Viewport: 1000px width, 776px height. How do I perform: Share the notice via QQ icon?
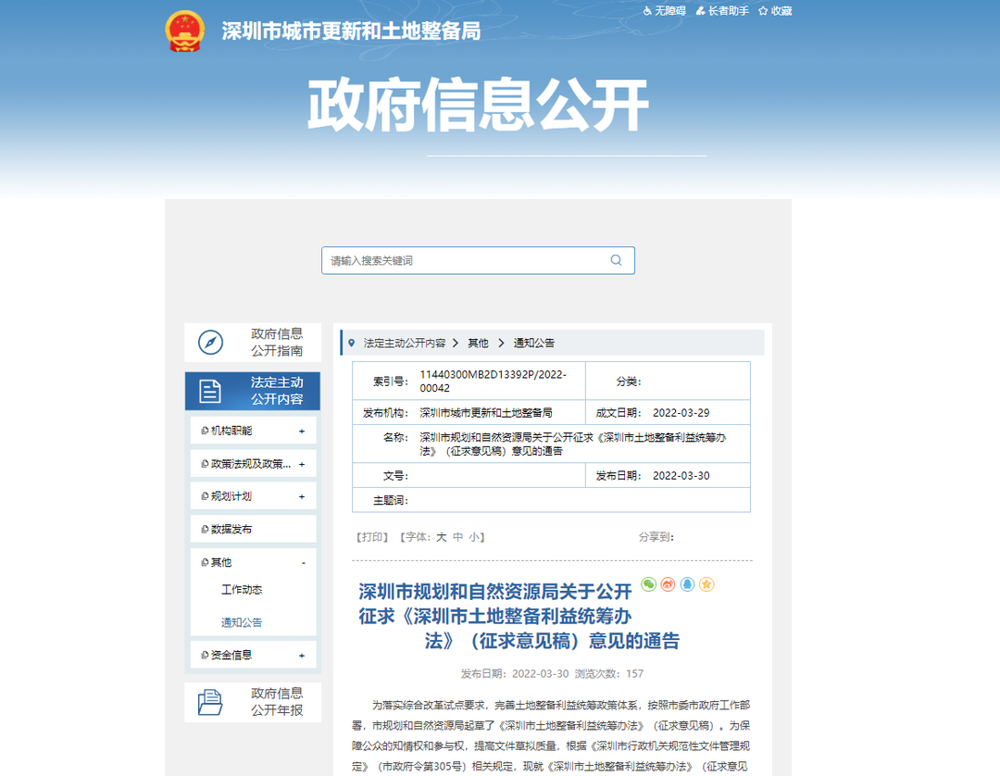click(x=687, y=584)
